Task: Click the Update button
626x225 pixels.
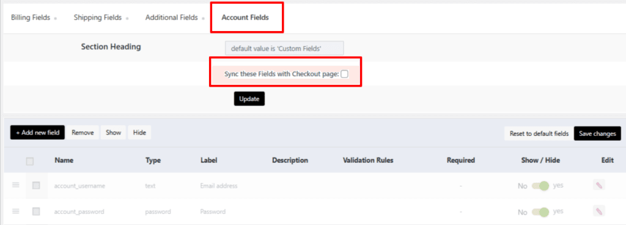Action: (249, 99)
